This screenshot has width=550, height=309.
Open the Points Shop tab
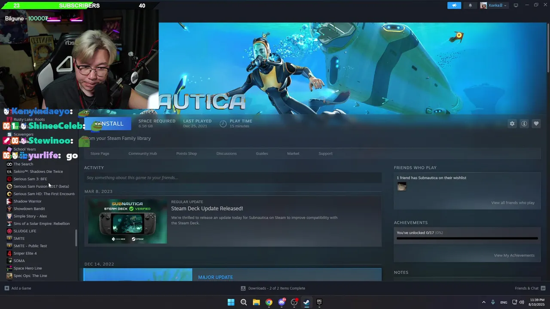click(186, 154)
